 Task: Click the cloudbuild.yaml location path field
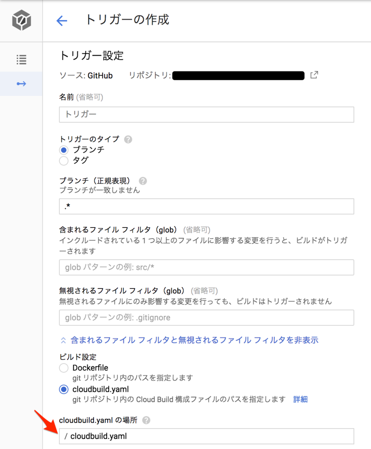coord(206,436)
